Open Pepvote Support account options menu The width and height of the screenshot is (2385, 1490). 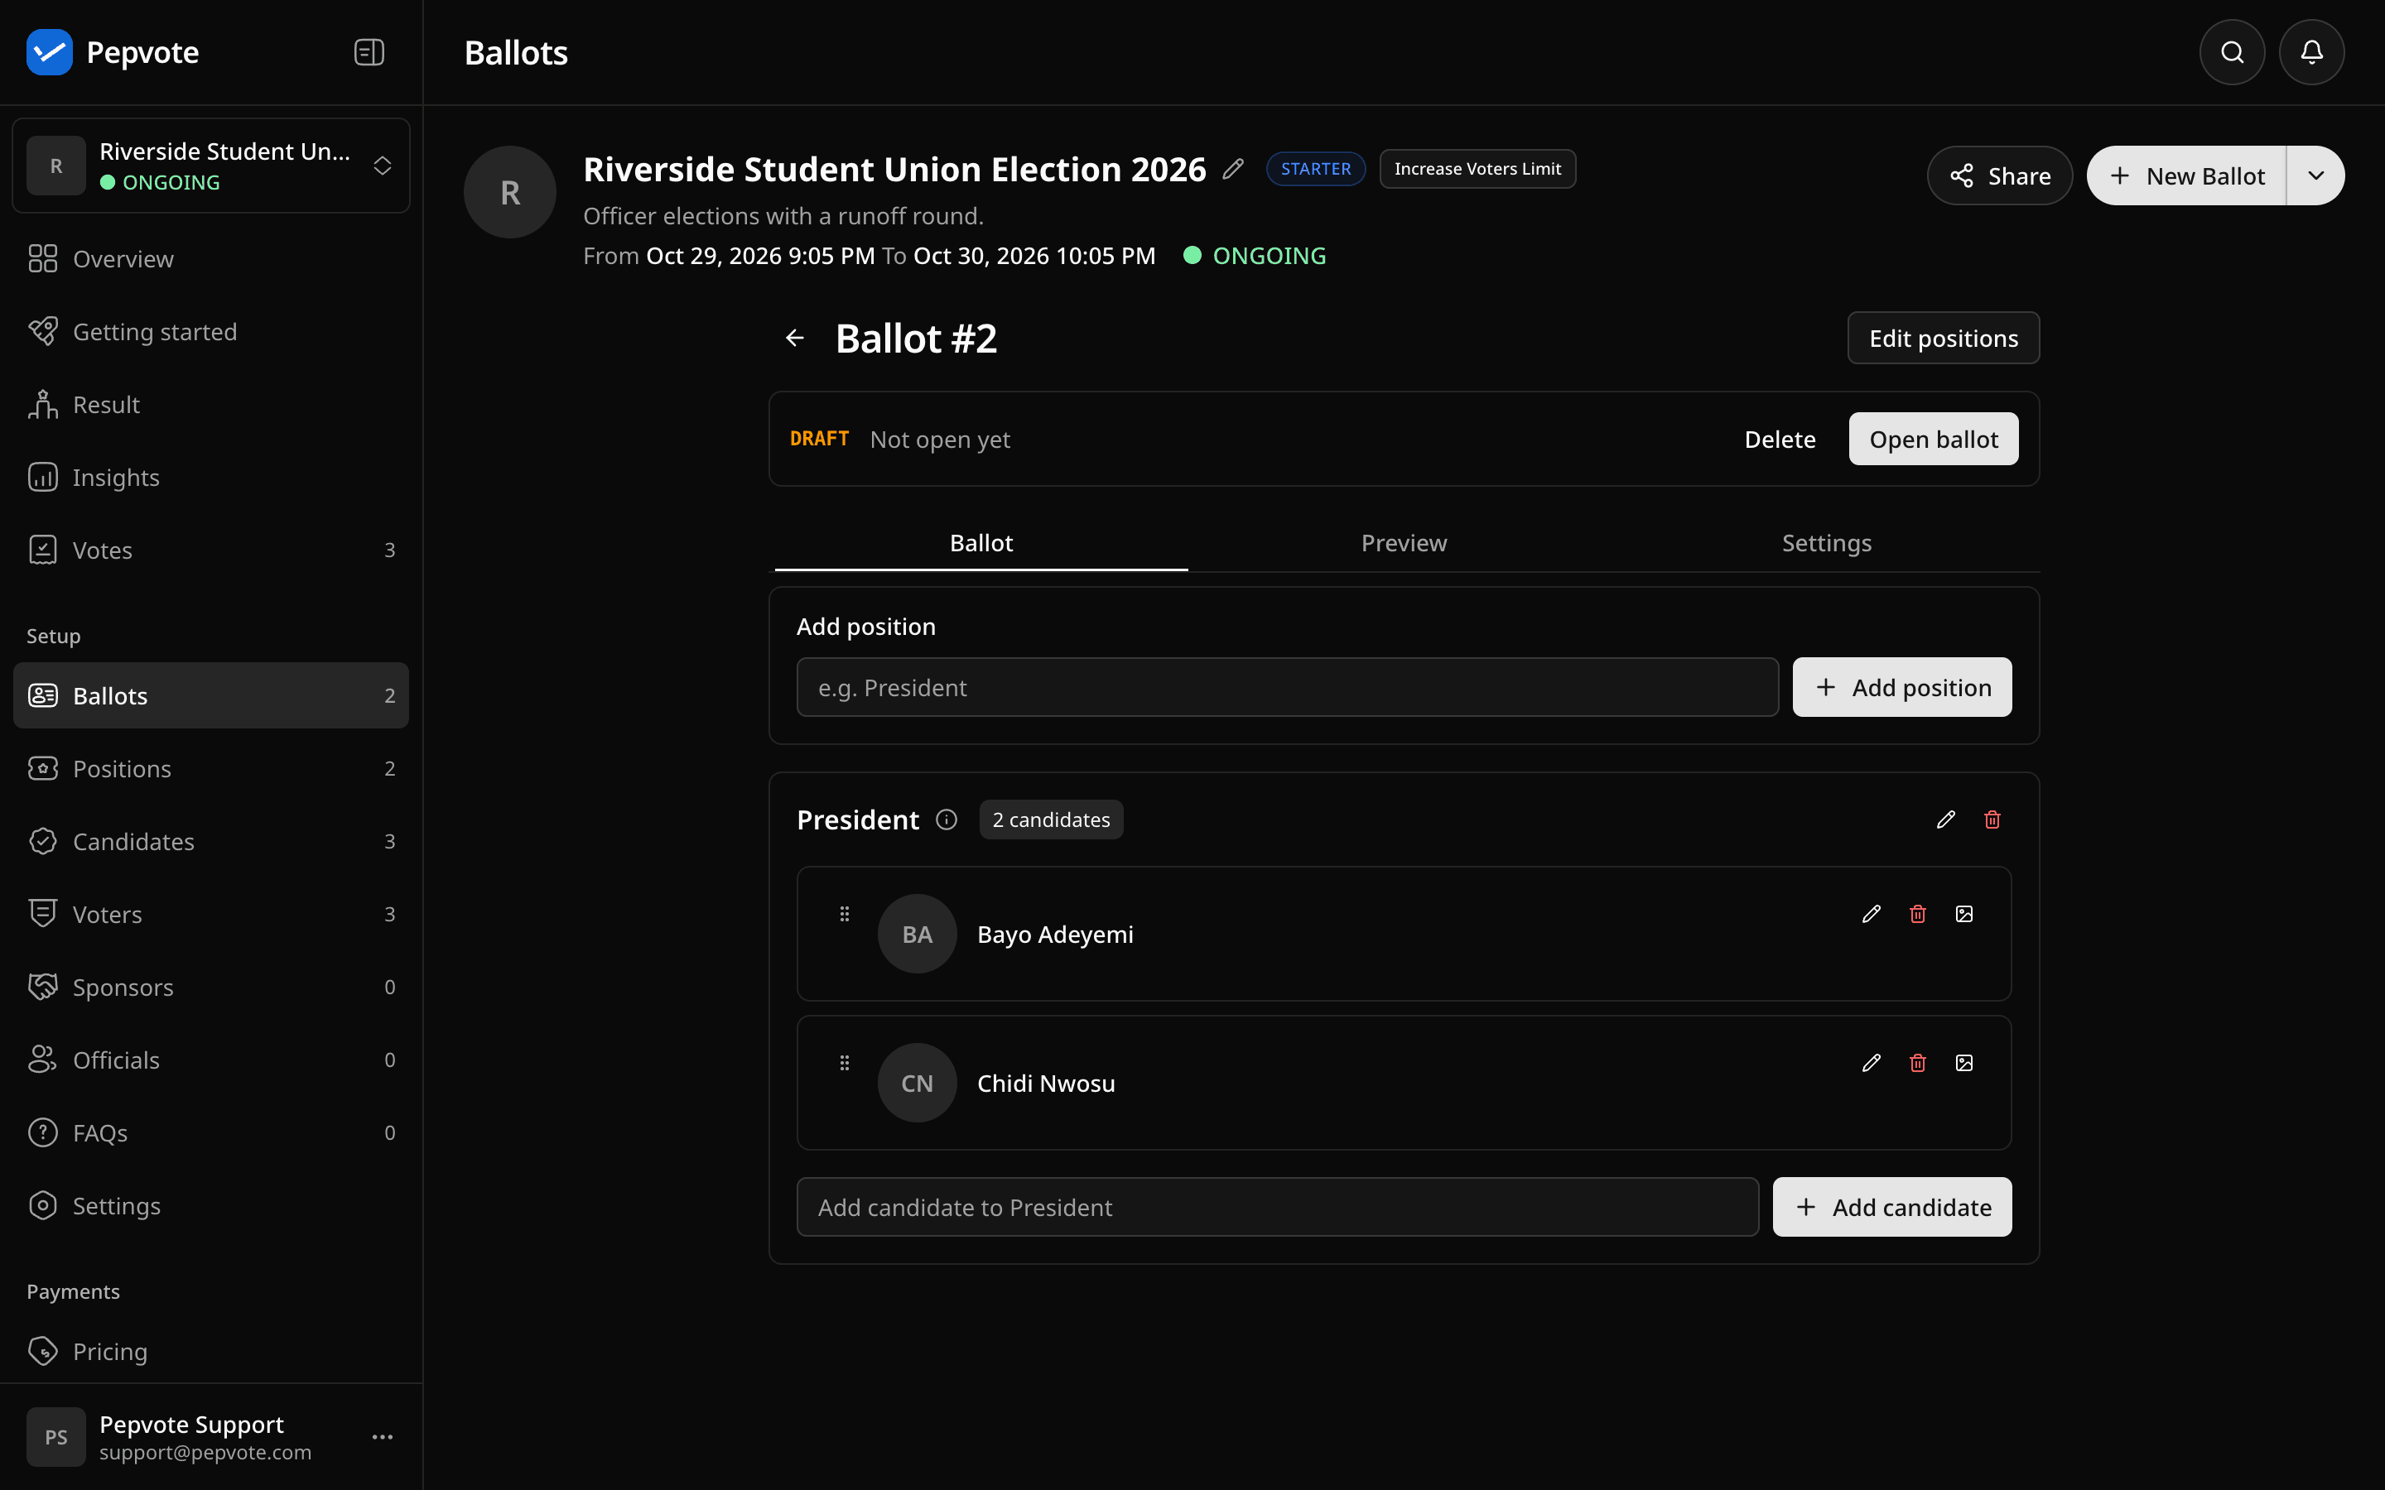383,1438
